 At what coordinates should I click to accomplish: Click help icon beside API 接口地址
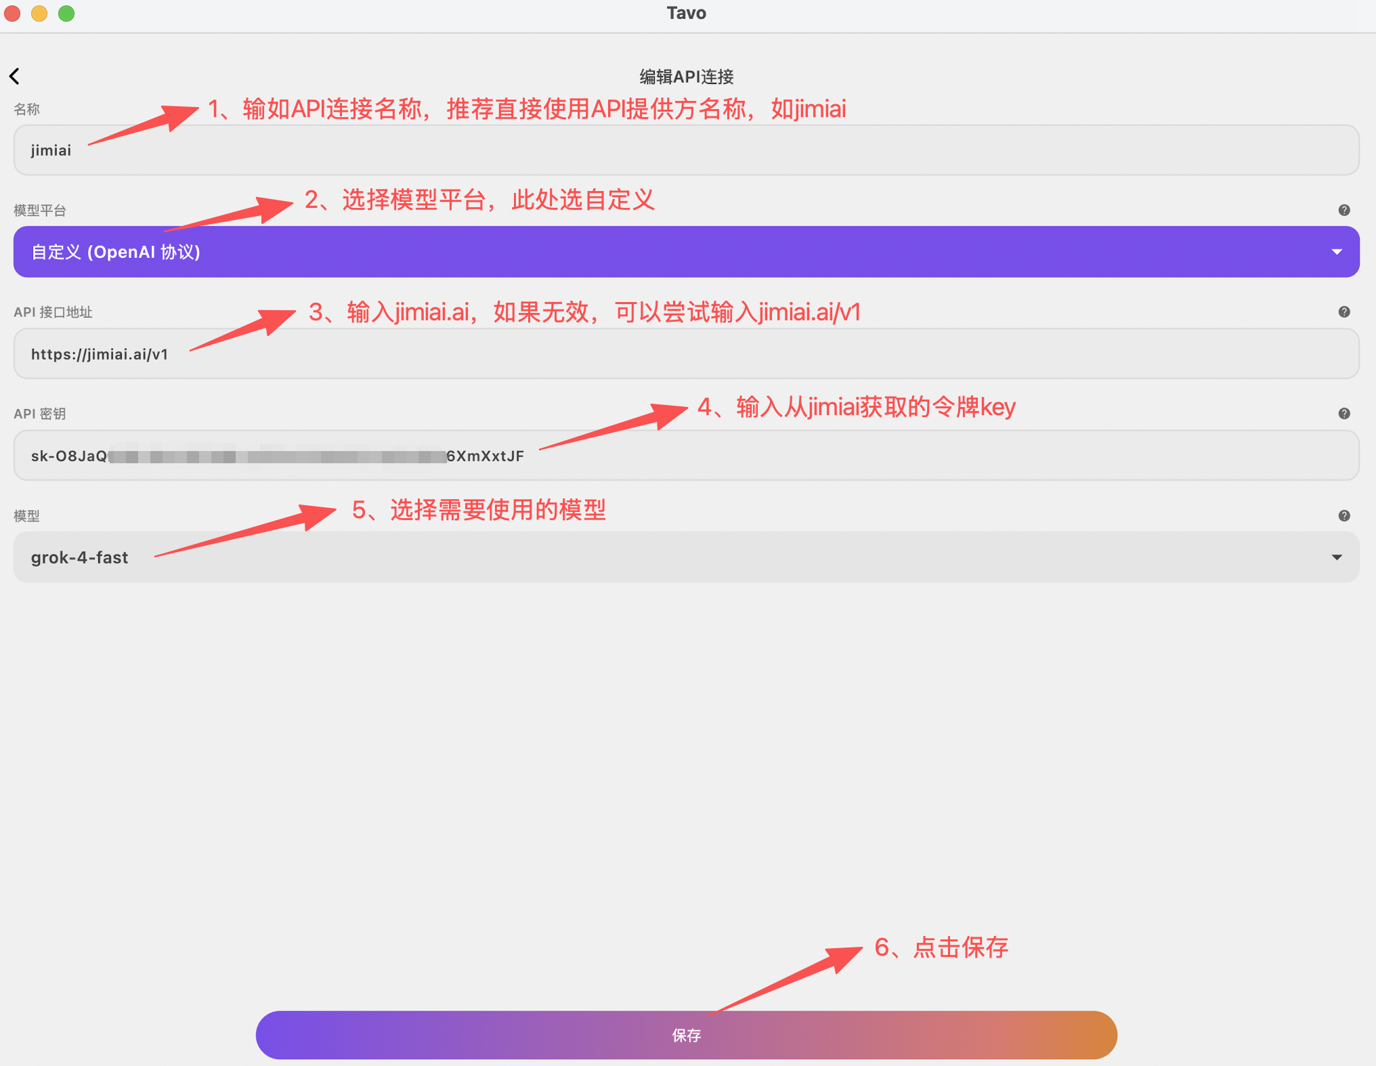tap(1344, 312)
